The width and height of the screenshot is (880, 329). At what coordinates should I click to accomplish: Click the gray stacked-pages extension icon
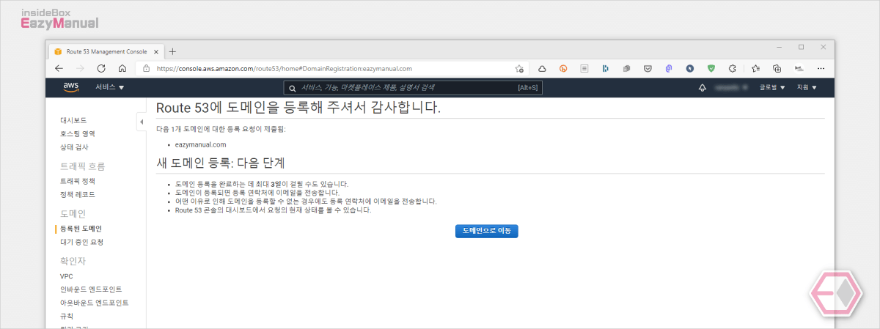click(627, 68)
